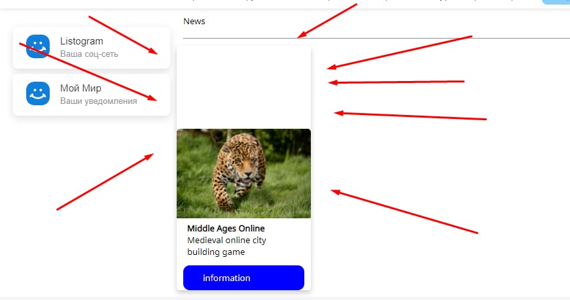Viewport: 570px width, 300px height.
Task: Open the jaguar photo thumbnail
Action: coord(243,173)
